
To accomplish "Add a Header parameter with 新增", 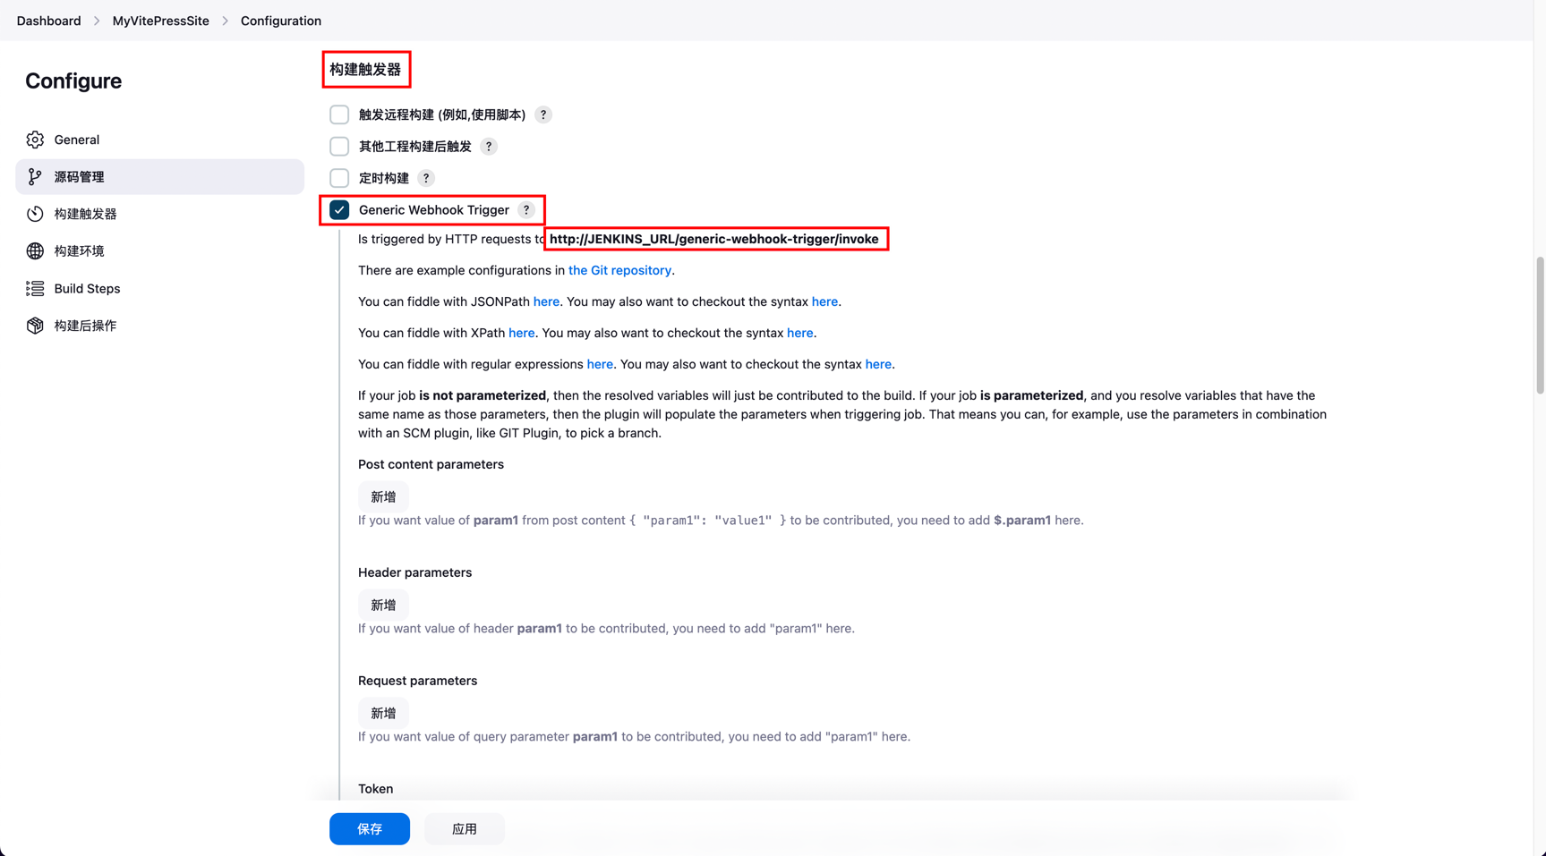I will 383,606.
